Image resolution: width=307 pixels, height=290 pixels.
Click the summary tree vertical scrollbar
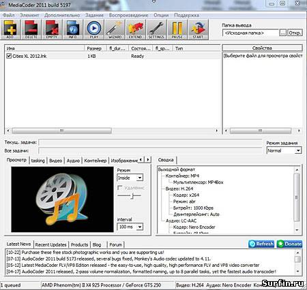(297, 197)
